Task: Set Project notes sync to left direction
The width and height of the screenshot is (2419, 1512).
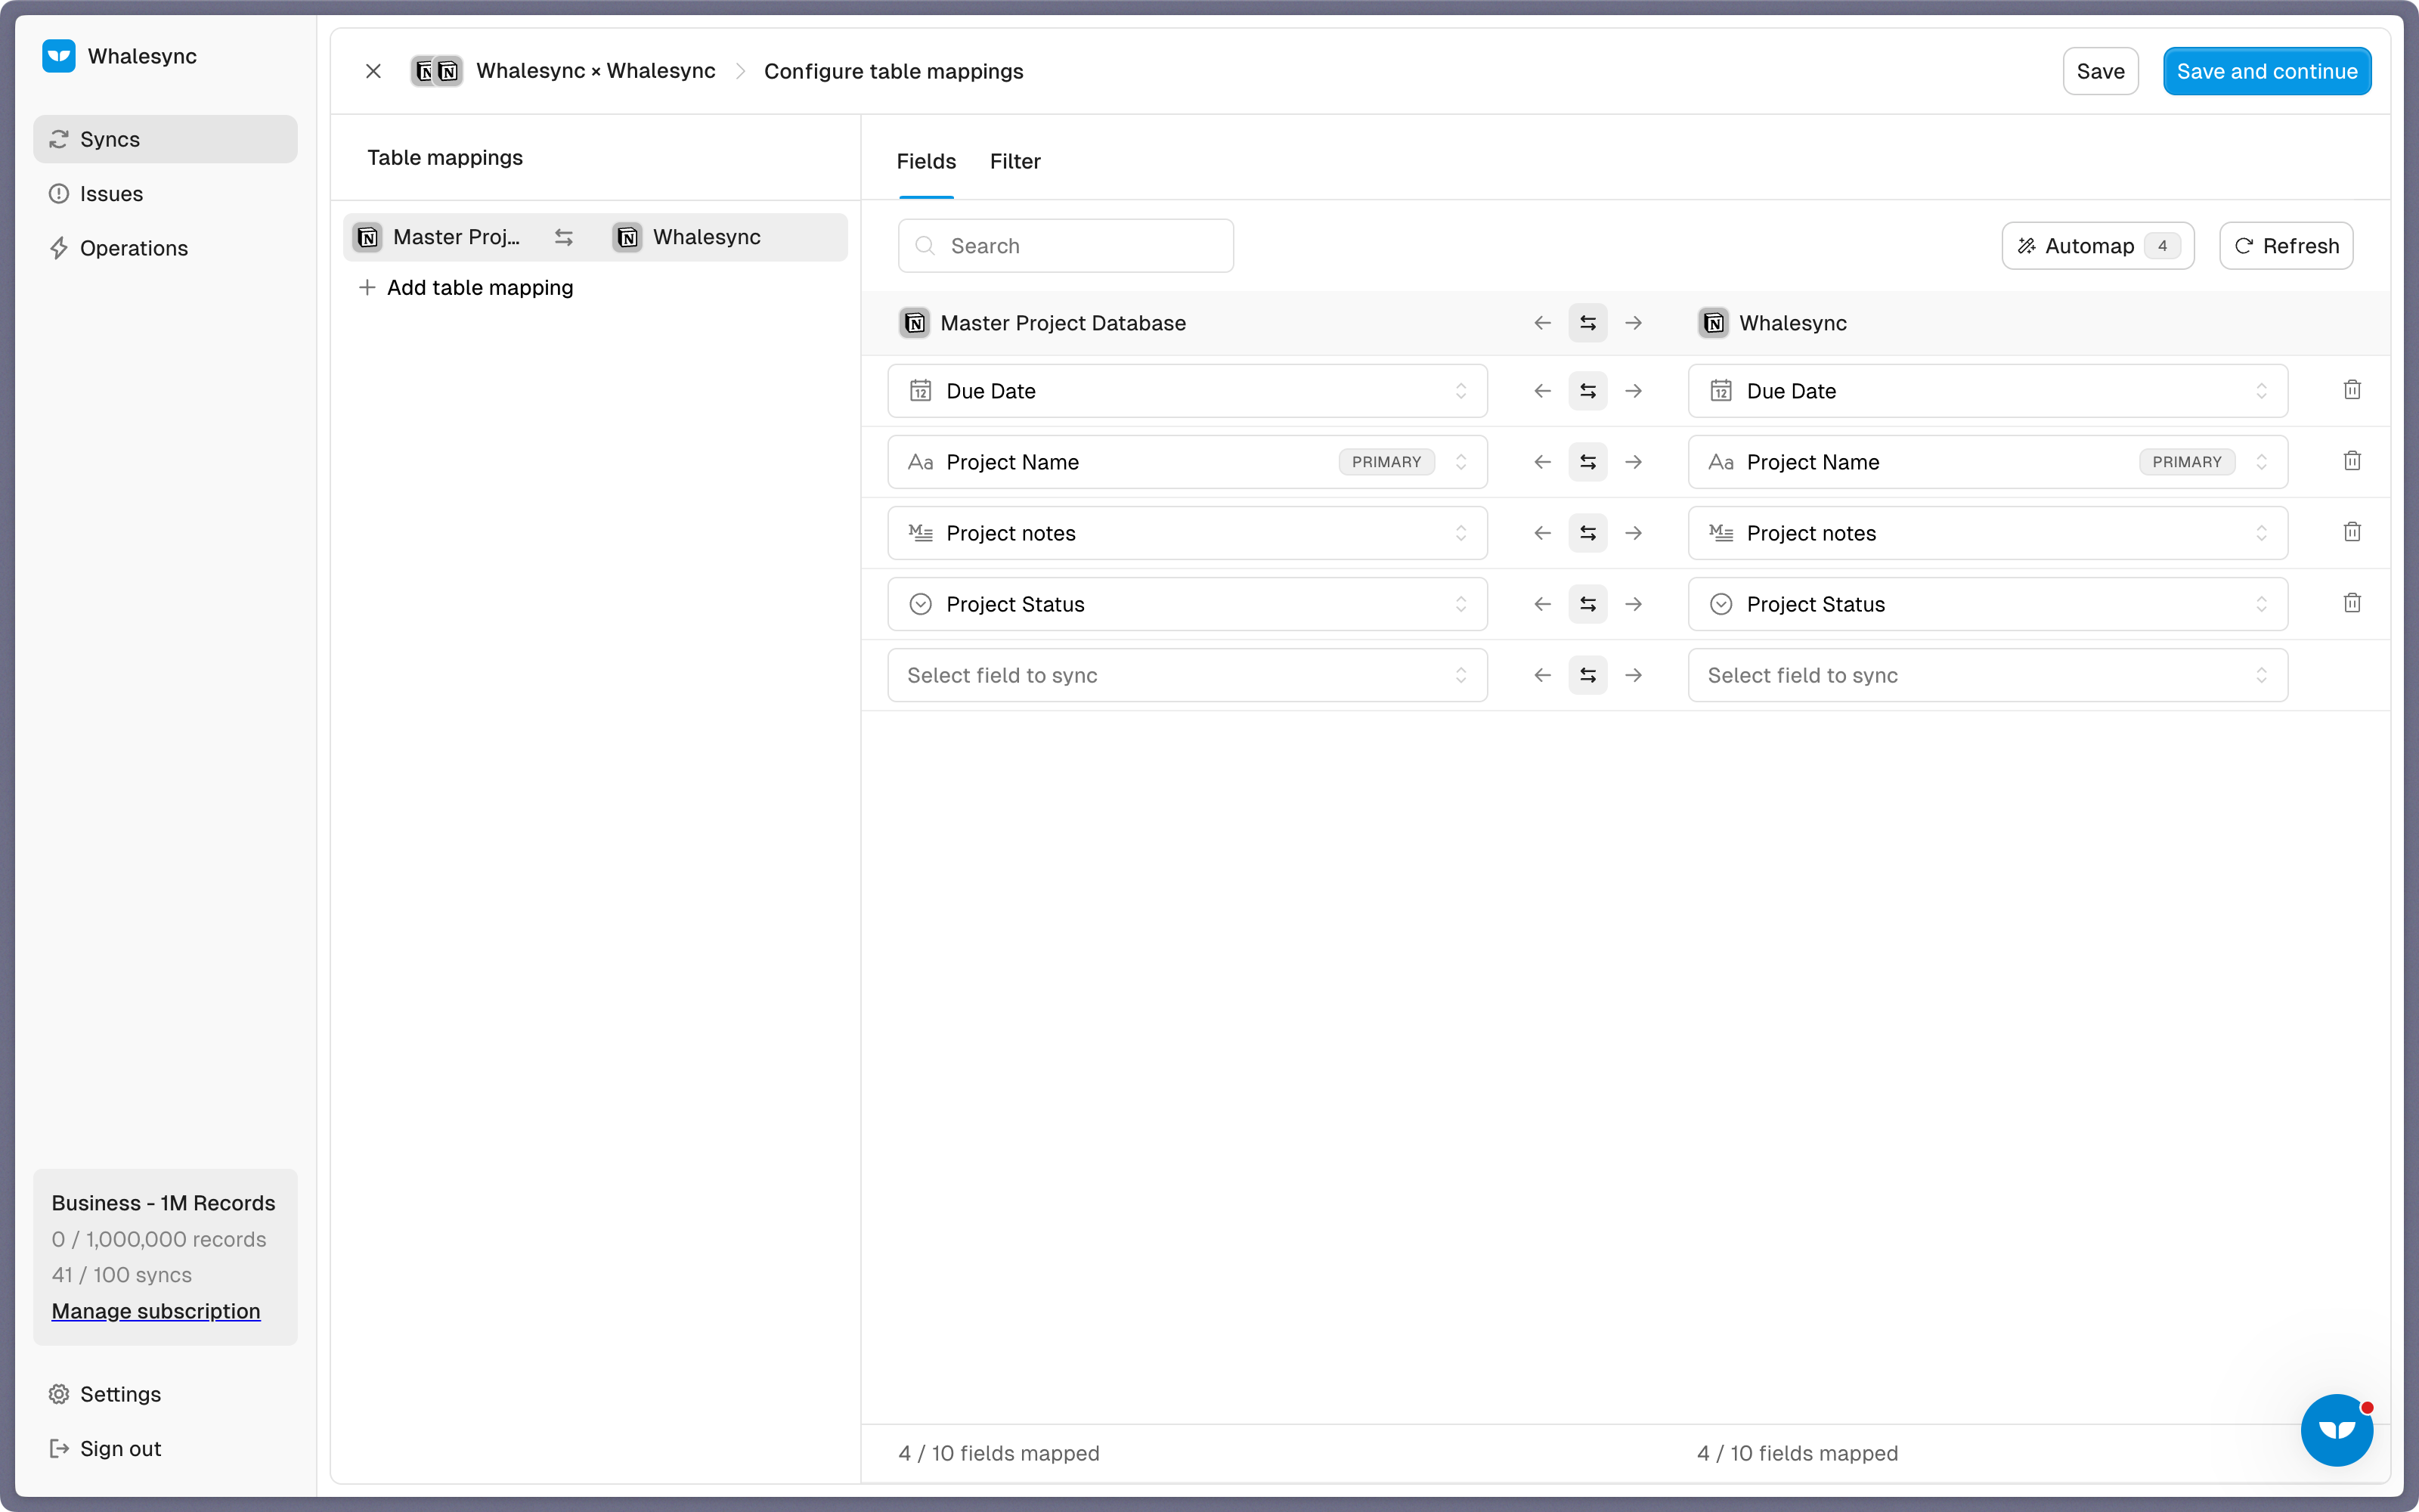Action: tap(1542, 533)
